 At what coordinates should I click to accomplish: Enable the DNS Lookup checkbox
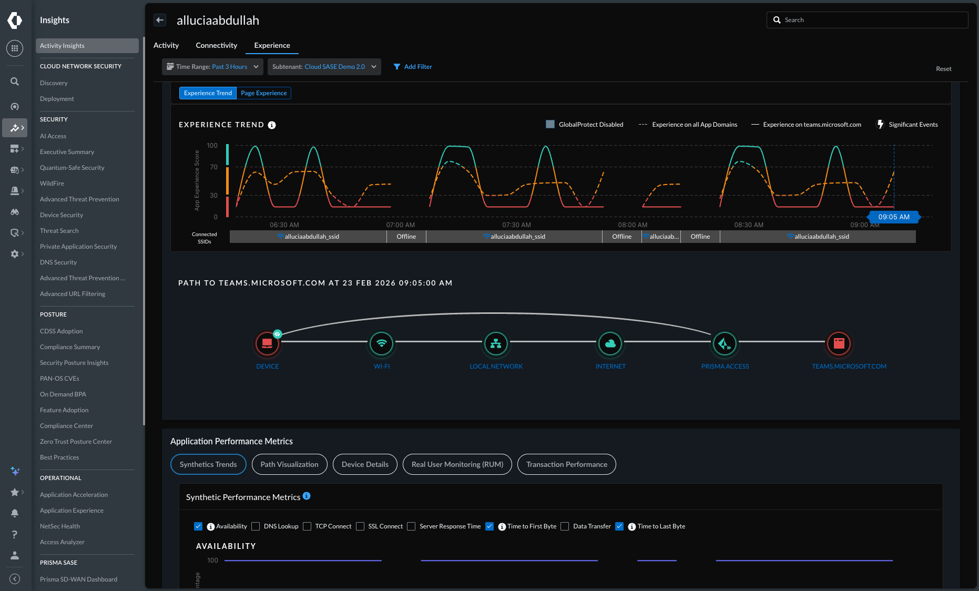coord(256,526)
